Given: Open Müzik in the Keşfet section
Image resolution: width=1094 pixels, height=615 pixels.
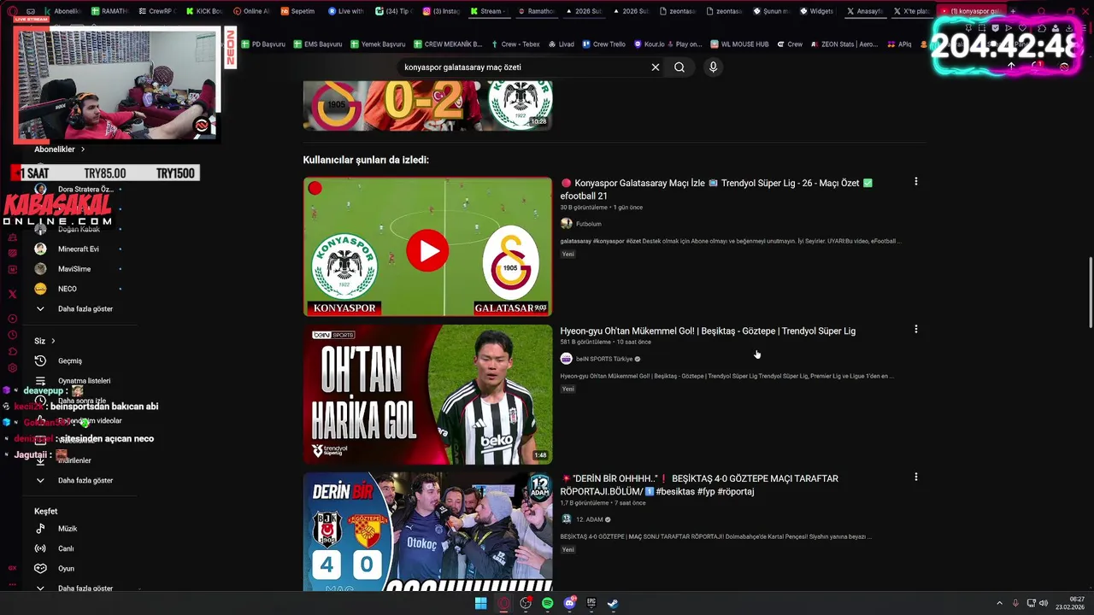Looking at the screenshot, I should pyautogui.click(x=68, y=529).
